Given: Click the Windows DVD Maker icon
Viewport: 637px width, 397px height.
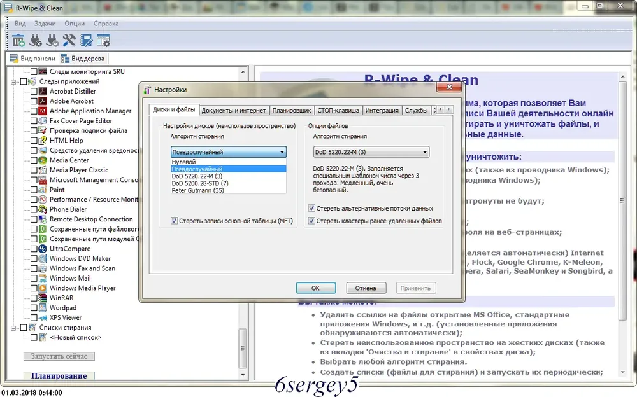Looking at the screenshot, I should tap(43, 258).
